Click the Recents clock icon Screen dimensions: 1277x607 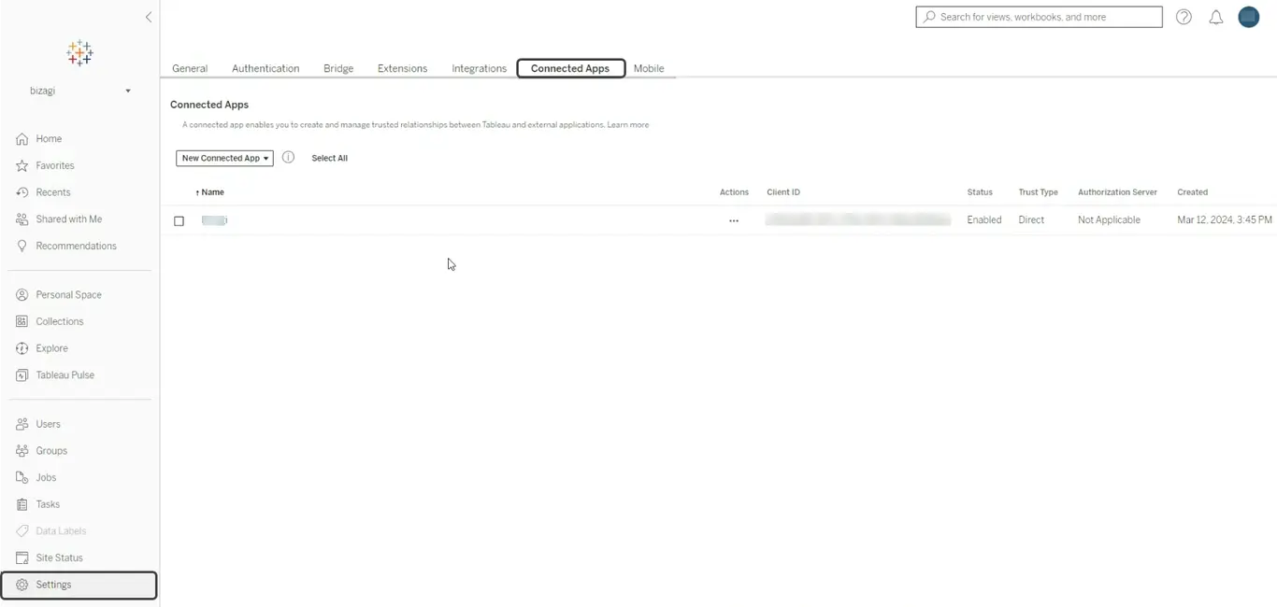22,192
